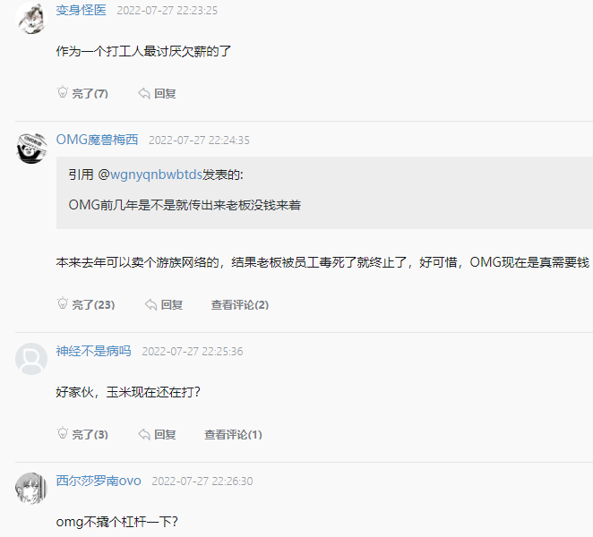Click lightbulb icon on OMG魔兽梅西's comment
Screen dimensions: 593x537
pyautogui.click(x=63, y=304)
